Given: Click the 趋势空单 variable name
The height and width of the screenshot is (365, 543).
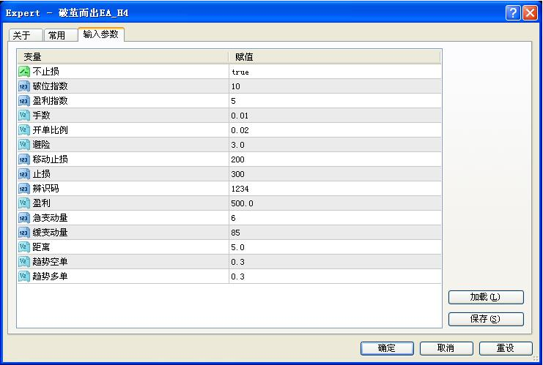Looking at the screenshot, I should [51, 262].
